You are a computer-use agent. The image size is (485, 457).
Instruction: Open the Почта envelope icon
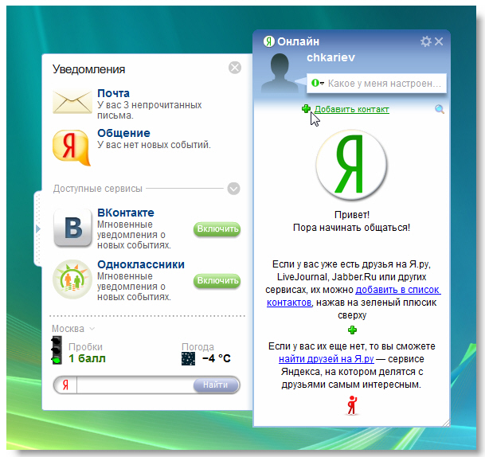72,101
